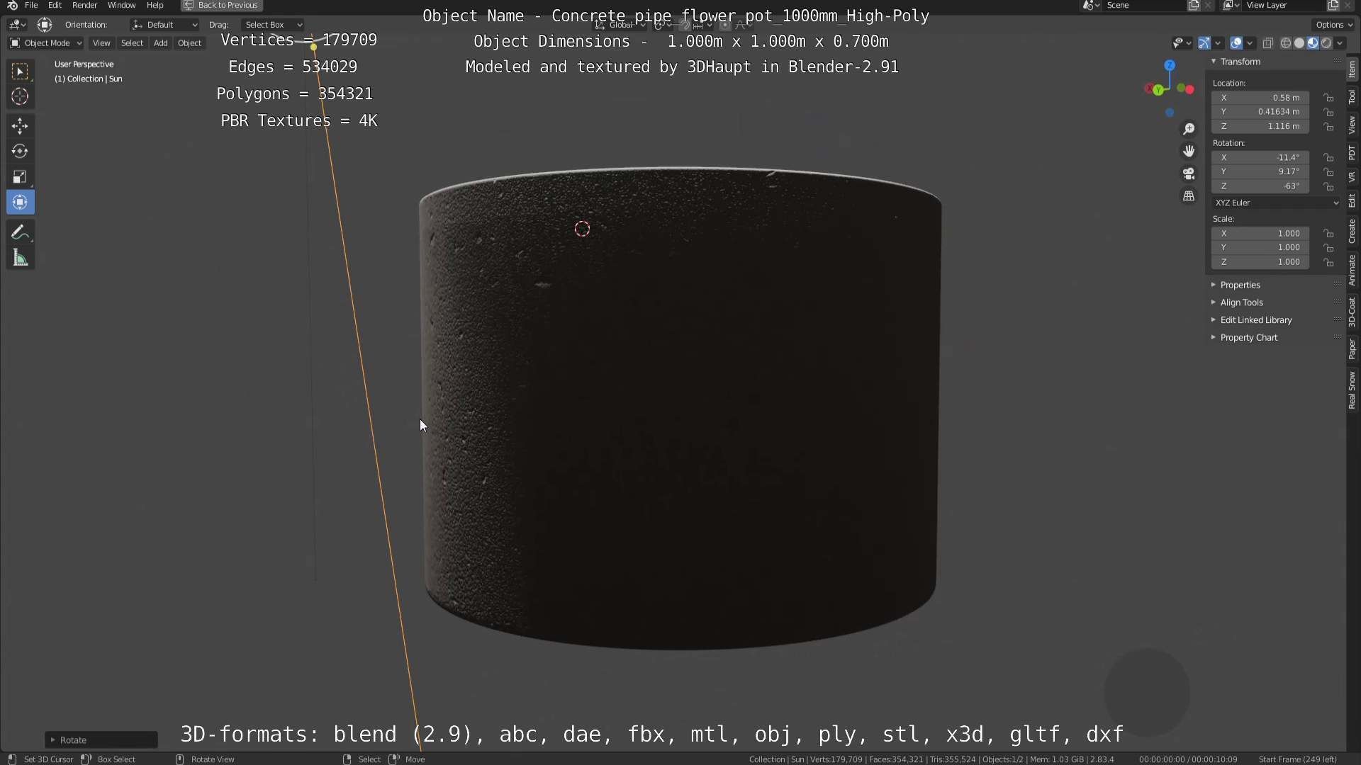1361x765 pixels.
Task: Select the Transform tool
Action: [20, 202]
